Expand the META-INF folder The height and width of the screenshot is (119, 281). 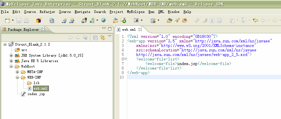tap(17, 72)
